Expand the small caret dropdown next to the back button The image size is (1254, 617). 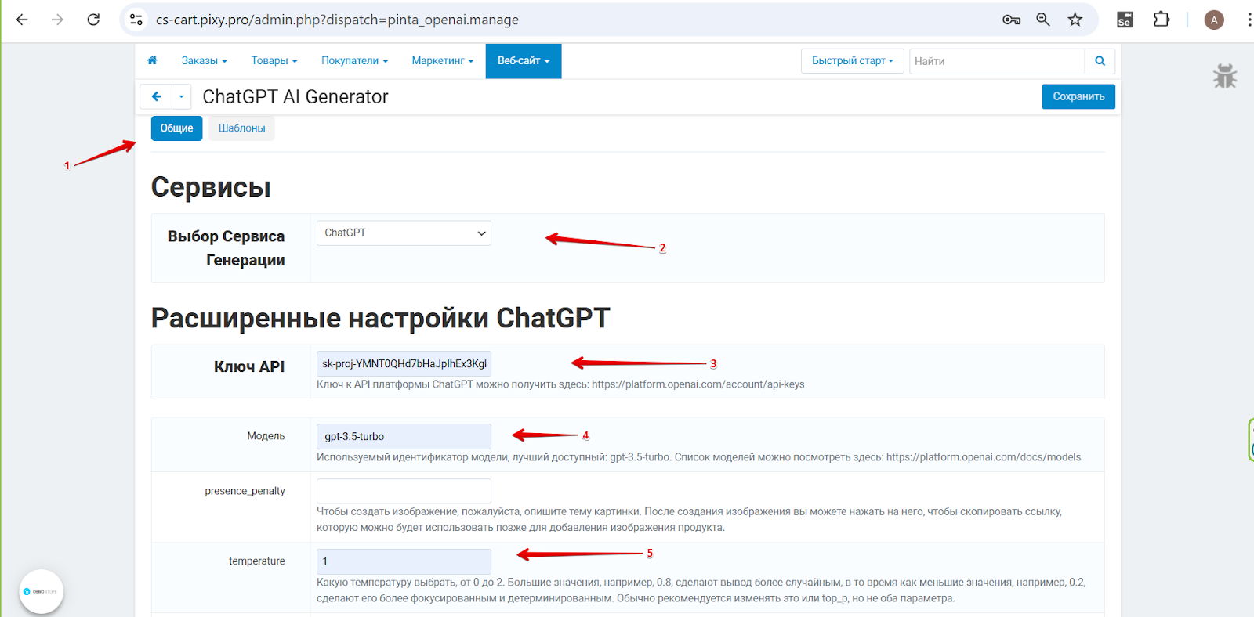coord(181,96)
